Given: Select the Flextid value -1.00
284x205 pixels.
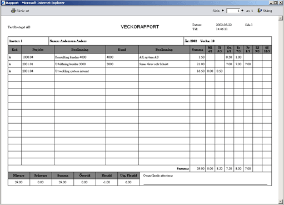Looking at the screenshot, I should 107,182.
